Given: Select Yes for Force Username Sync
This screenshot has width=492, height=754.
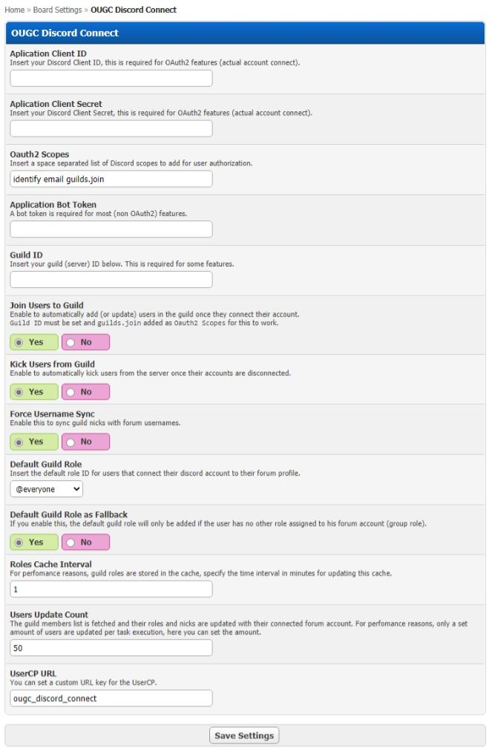Looking at the screenshot, I should 34,442.
